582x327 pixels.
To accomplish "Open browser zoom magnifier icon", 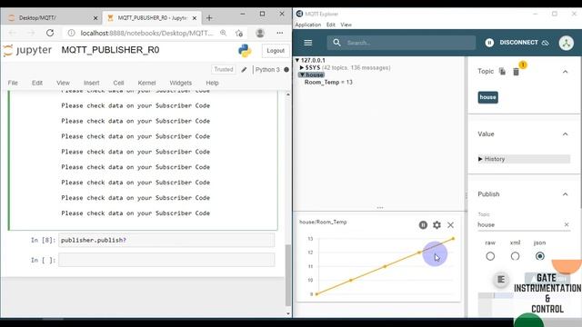I will pyautogui.click(x=223, y=33).
